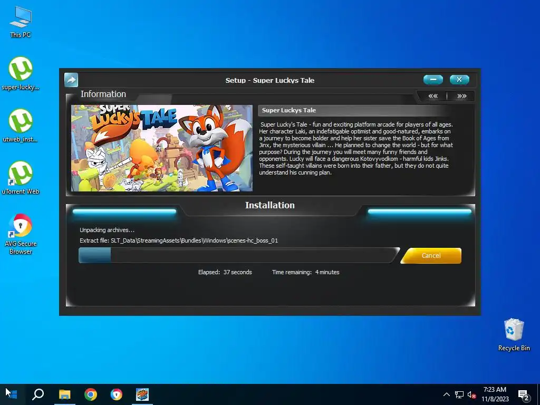
Task: Open This PC desktop icon
Action: click(x=21, y=22)
